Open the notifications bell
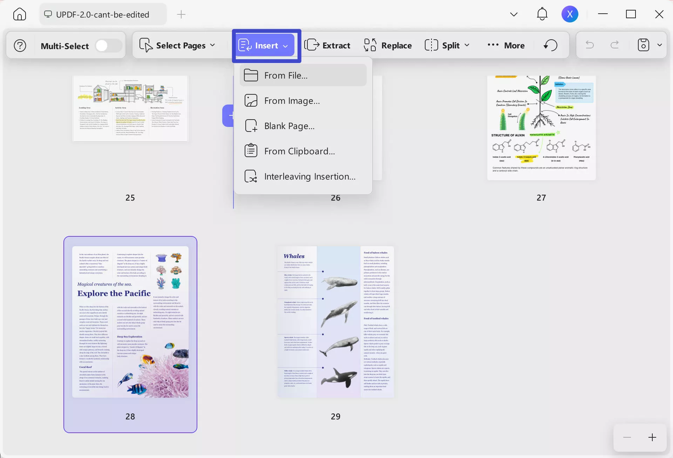 542,14
